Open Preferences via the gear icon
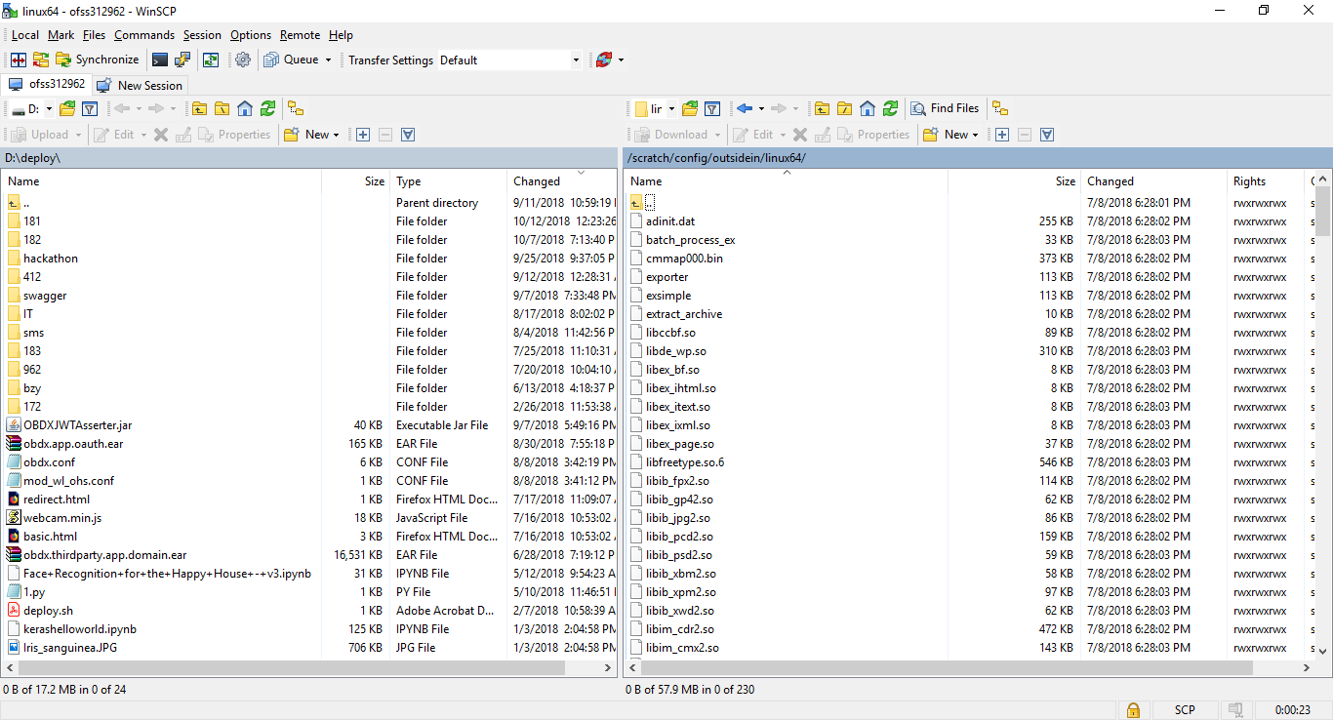 (x=243, y=60)
